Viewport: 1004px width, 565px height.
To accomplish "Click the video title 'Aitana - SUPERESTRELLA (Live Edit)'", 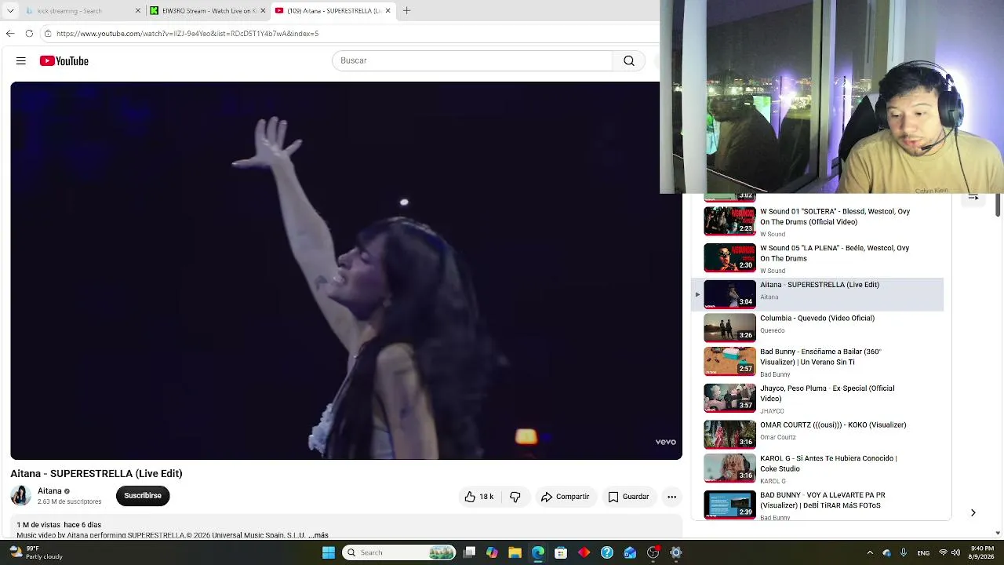I will (96, 473).
